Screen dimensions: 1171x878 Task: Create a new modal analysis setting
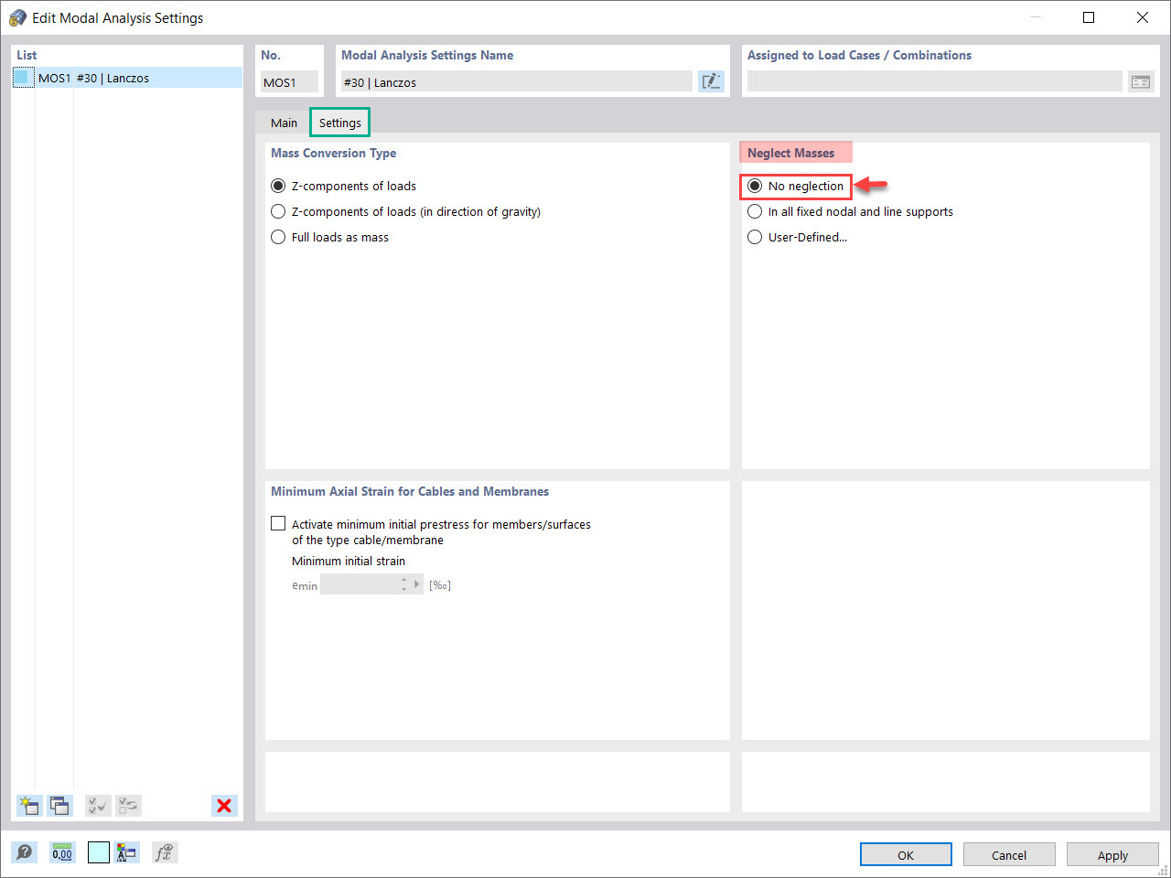tap(28, 806)
